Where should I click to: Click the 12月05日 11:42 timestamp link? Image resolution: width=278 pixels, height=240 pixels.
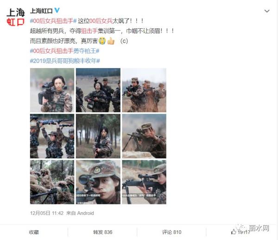pyautogui.click(x=47, y=213)
